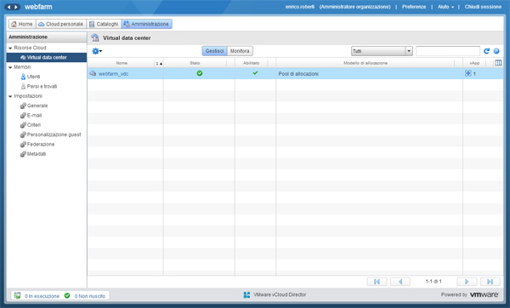Click the blue help icon

pos(496,51)
